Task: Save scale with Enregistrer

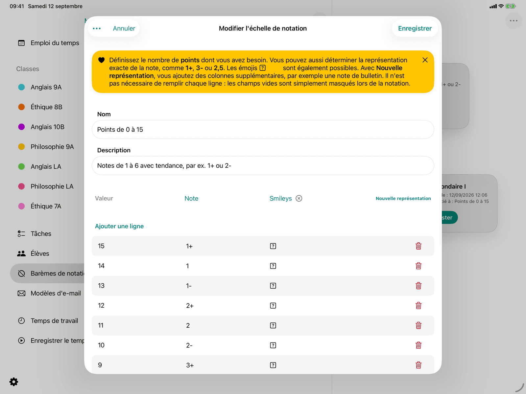Action: (415, 29)
